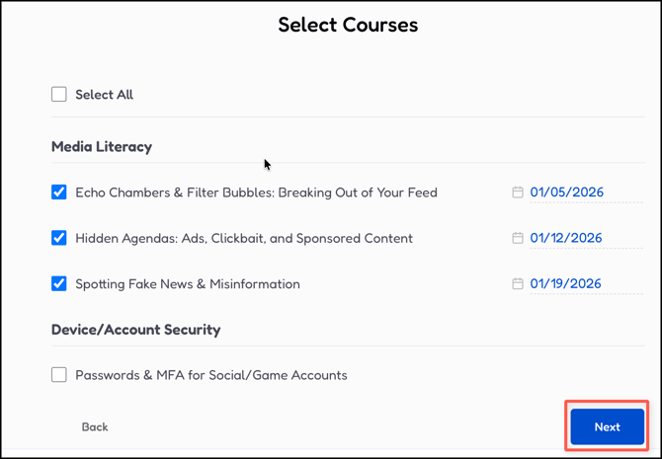Click calendar icon beside 01/19/2026 date

click(518, 283)
